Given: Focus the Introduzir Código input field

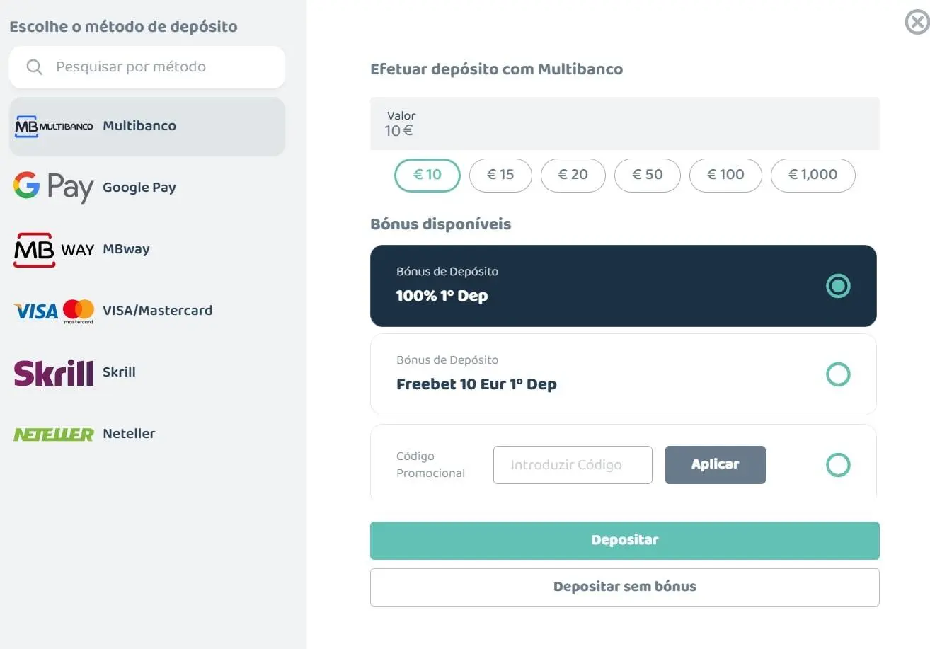Looking at the screenshot, I should pyautogui.click(x=572, y=465).
